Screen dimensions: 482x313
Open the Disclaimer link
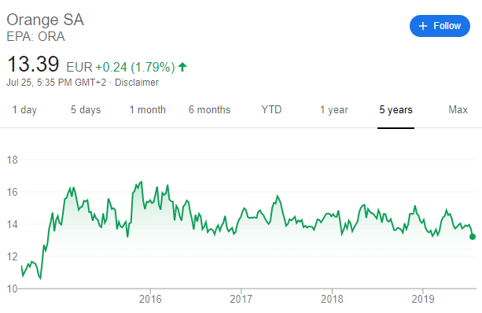pos(137,83)
